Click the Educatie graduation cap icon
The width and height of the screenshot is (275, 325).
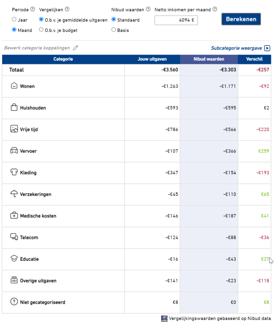[x=14, y=259]
